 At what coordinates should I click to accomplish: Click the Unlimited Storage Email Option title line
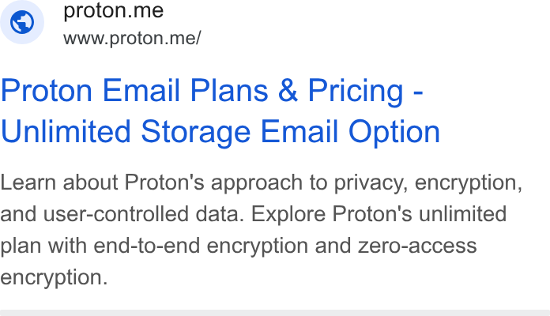tap(220, 132)
